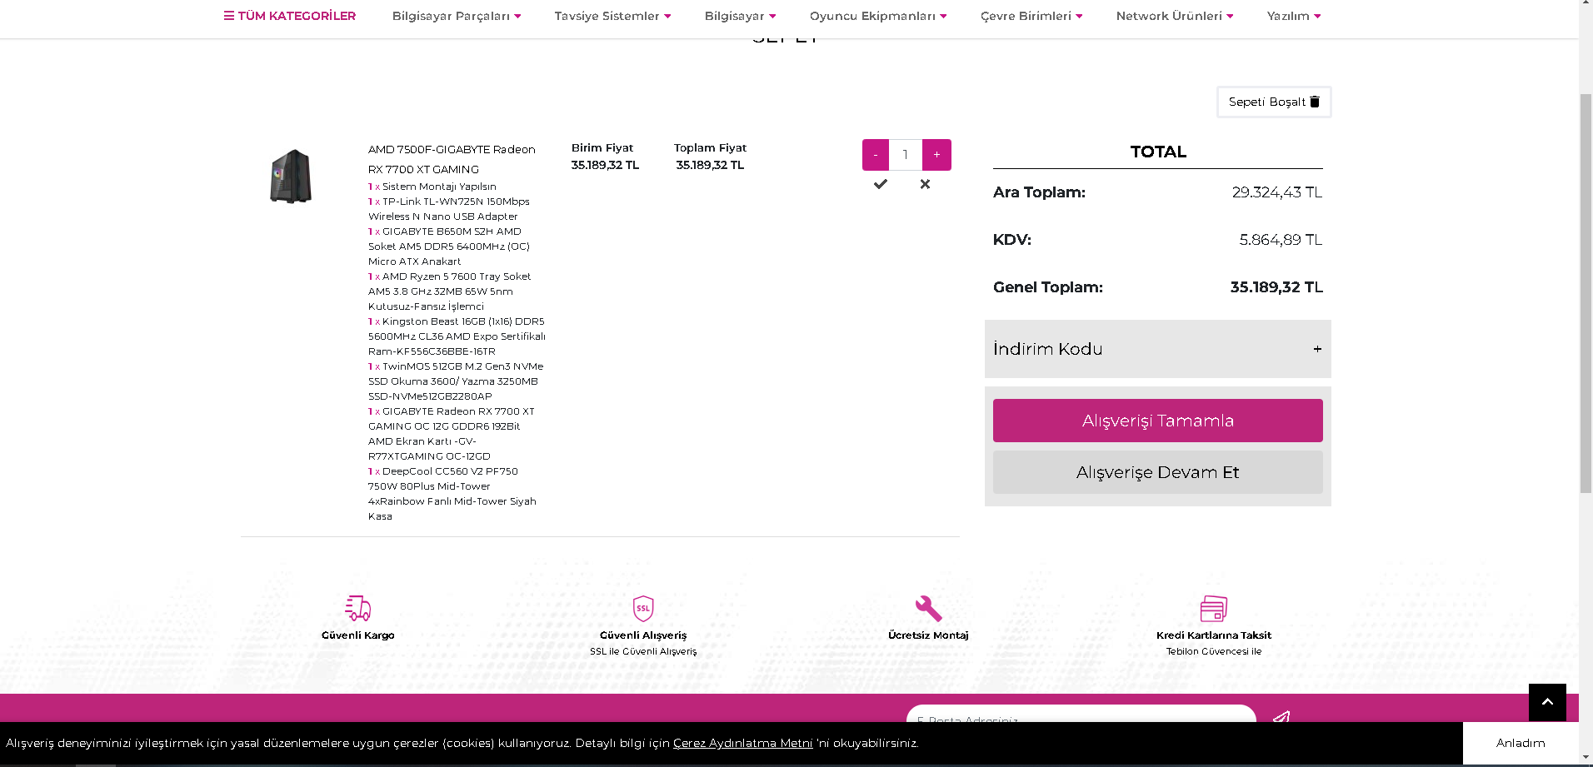The image size is (1593, 767).
Task: Expand the İndirim Kodu section
Action: [1158, 349]
